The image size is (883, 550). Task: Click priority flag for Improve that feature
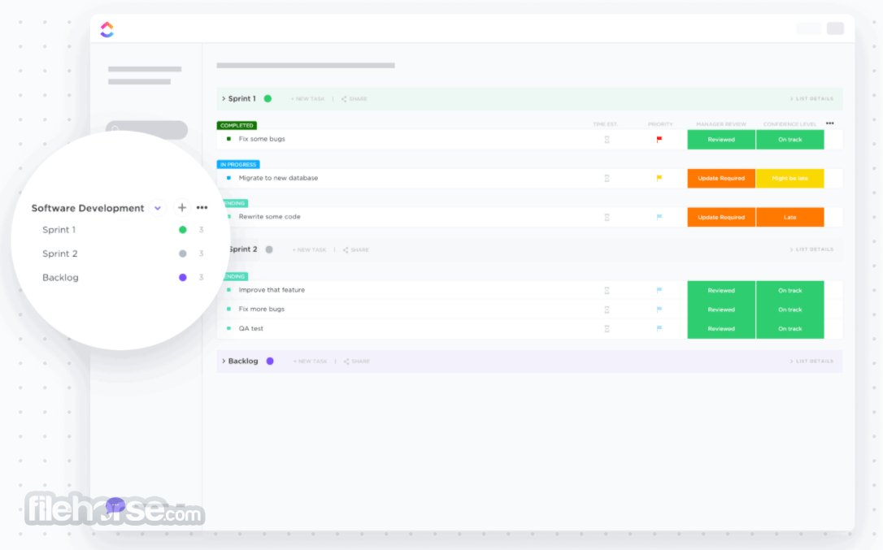point(659,291)
